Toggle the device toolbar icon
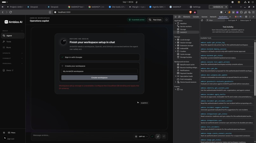This screenshot has height=143, width=256. [x=179, y=17]
